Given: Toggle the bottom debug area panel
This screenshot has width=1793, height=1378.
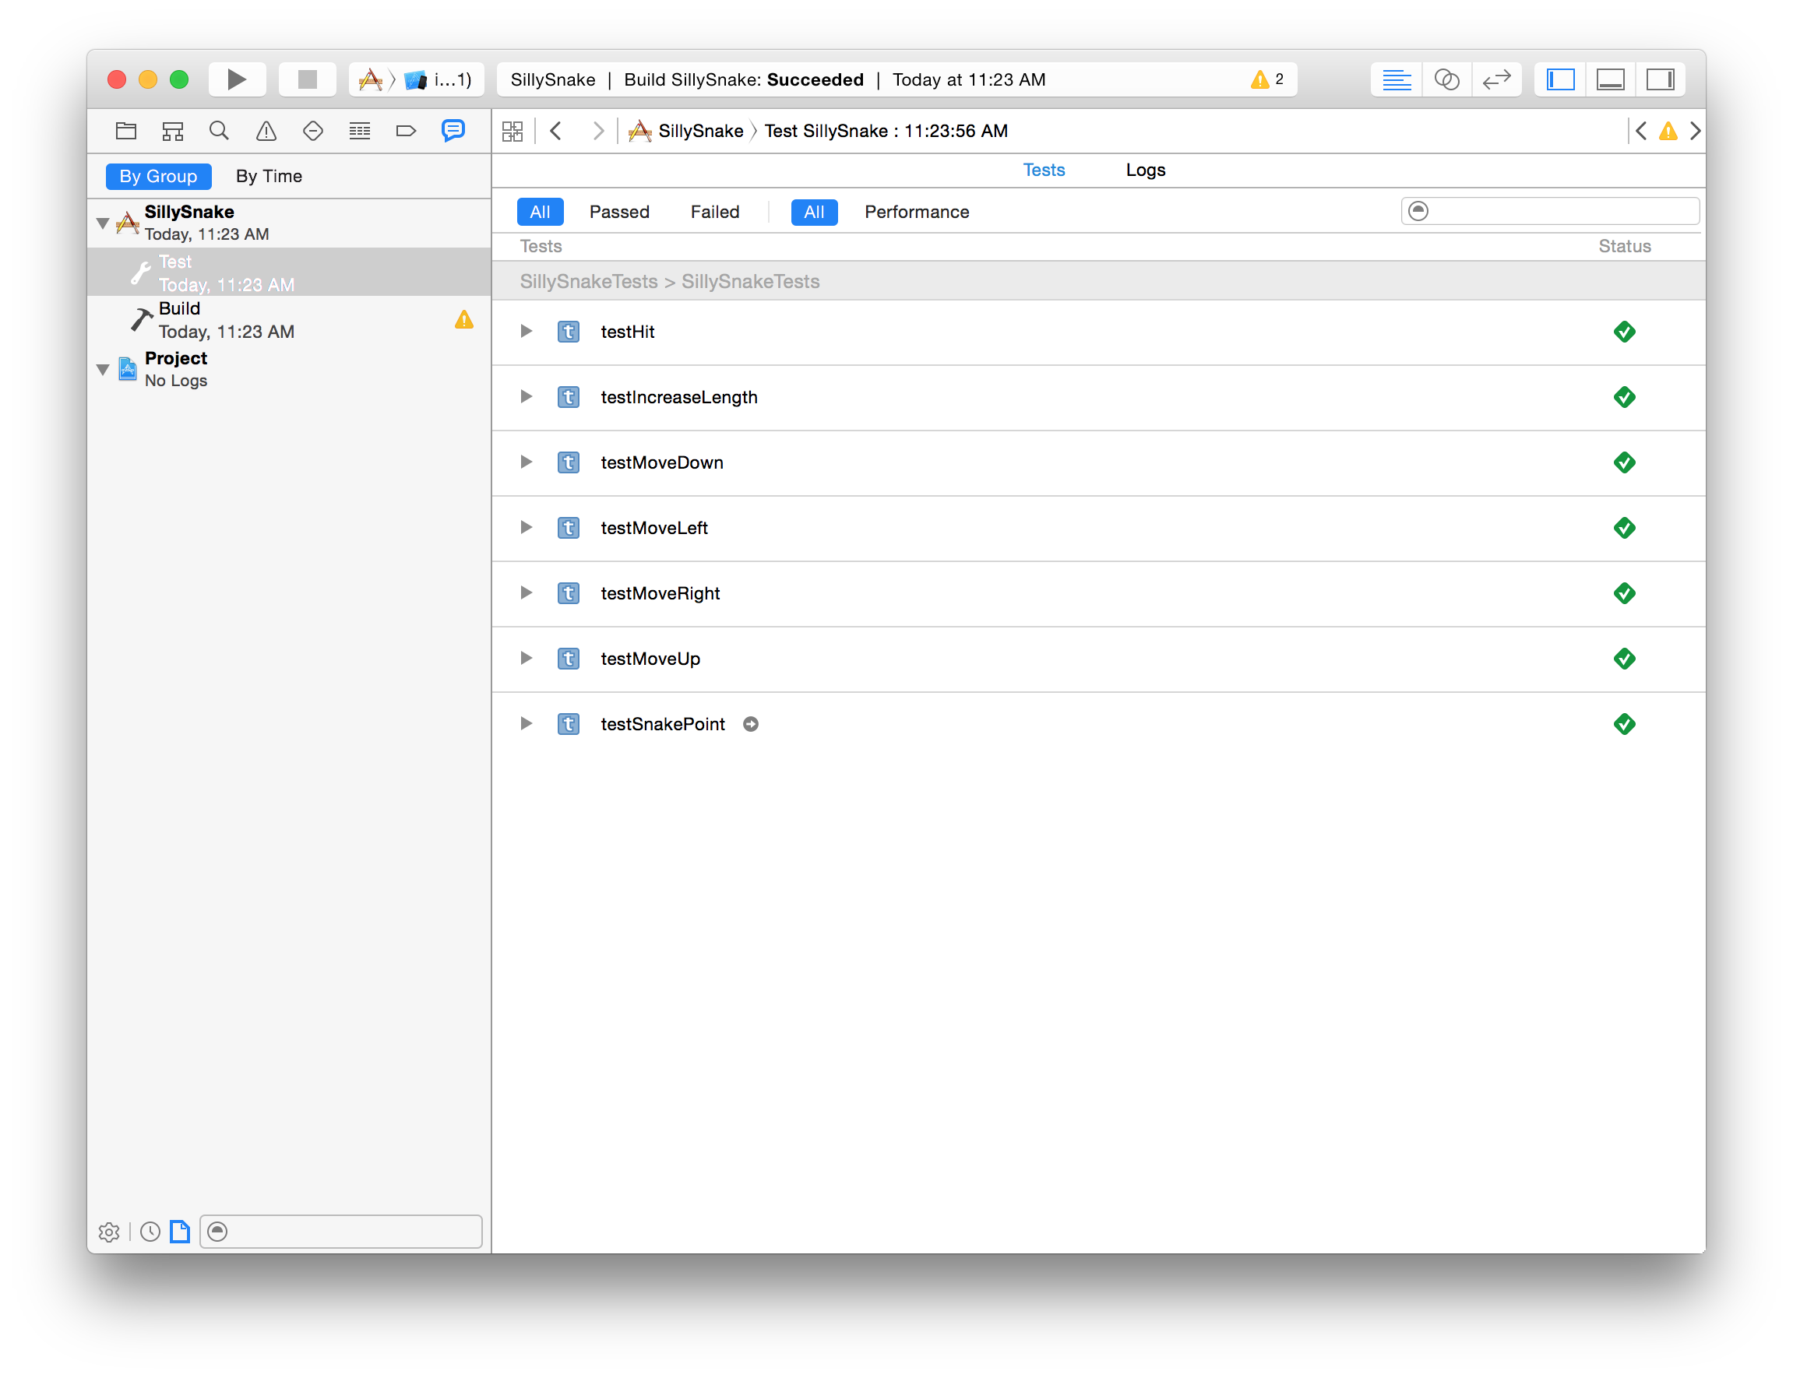Looking at the screenshot, I should click(x=1610, y=79).
